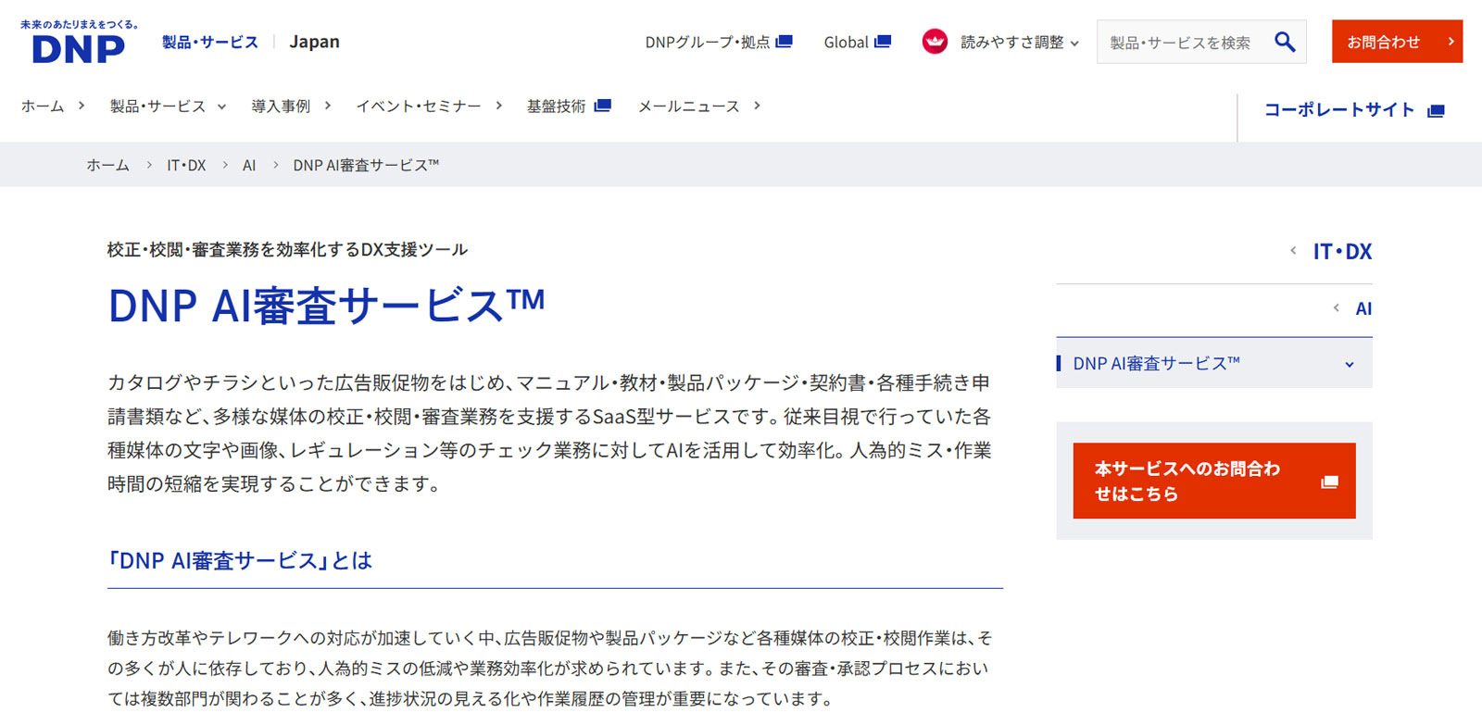The width and height of the screenshot is (1482, 713).
Task: Click IT・DX sidebar heading link
Action: click(x=1342, y=251)
